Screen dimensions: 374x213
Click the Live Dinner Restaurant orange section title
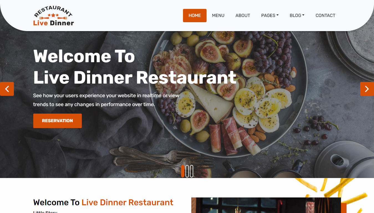[128, 202]
